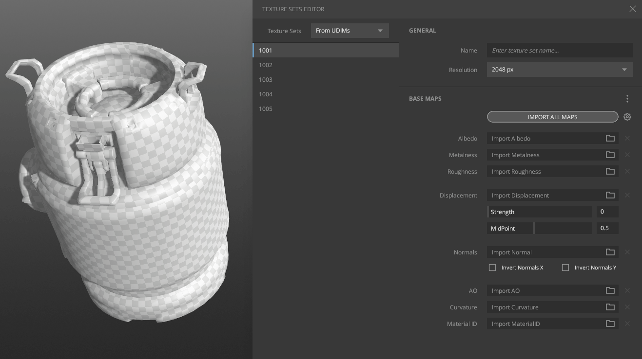Click the Displacement Strength value field
Viewport: 642px width, 359px height.
click(x=607, y=212)
